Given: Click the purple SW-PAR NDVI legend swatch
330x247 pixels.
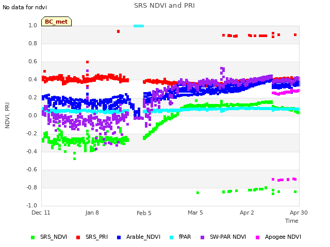Looking at the screenshot, I should pos(202,237).
